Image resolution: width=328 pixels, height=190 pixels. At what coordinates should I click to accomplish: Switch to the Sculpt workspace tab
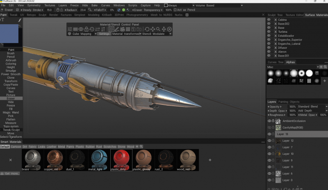click(42, 15)
